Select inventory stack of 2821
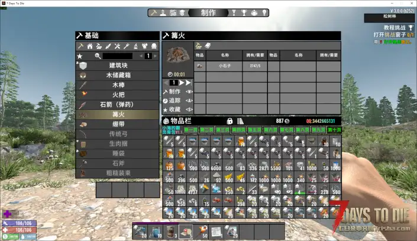Viewport: 417px width, 241px height. (x=264, y=165)
